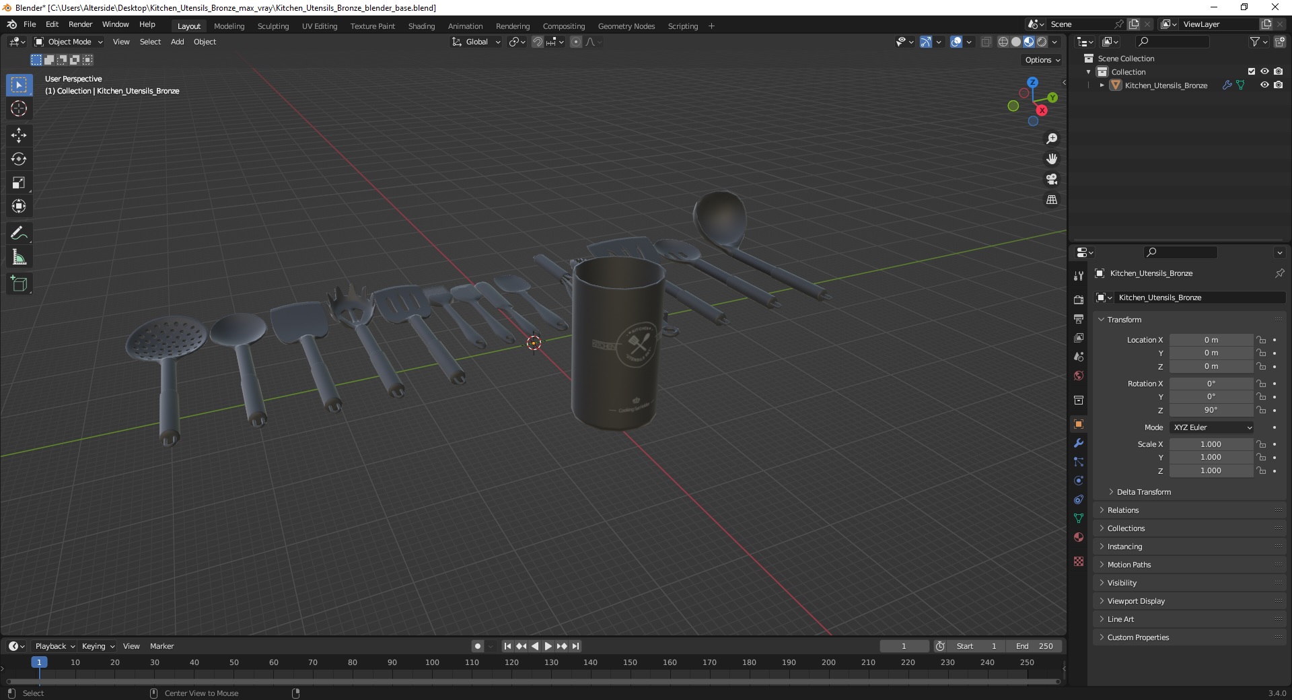
Task: Open the Render properties tab
Action: point(1079,300)
